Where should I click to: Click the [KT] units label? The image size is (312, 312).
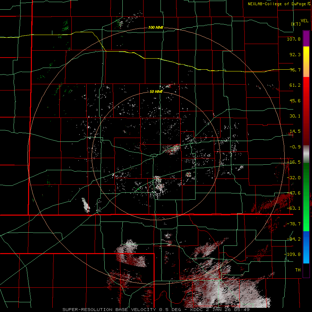coord(296,24)
